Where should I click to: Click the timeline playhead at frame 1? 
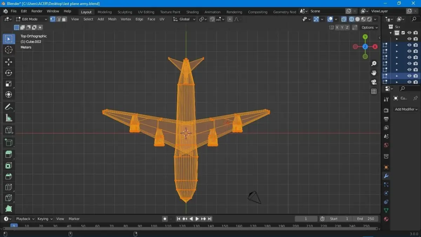(14, 226)
